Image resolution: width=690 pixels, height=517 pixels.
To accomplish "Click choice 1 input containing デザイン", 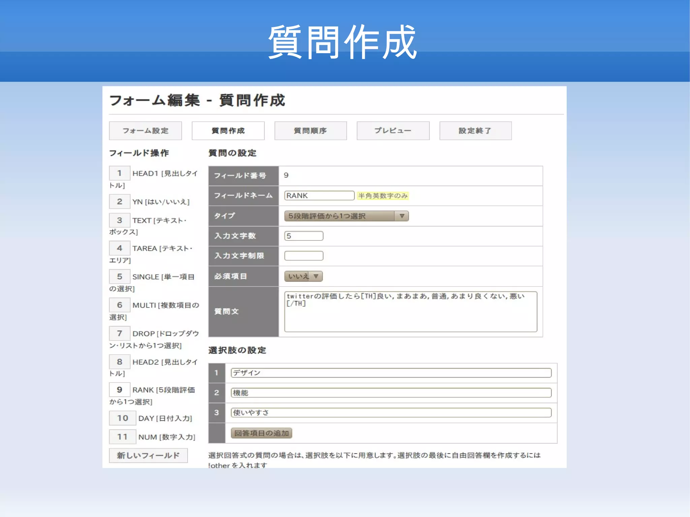I will [x=391, y=373].
